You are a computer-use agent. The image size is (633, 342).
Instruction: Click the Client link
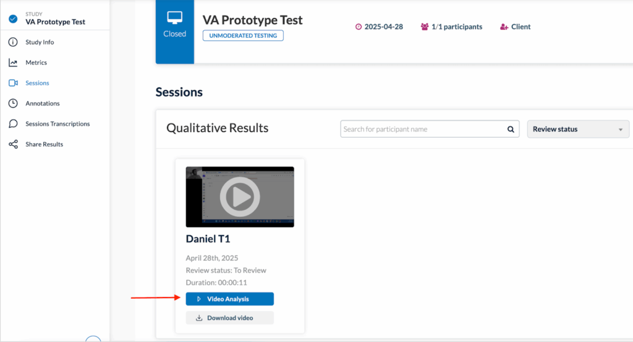point(520,27)
